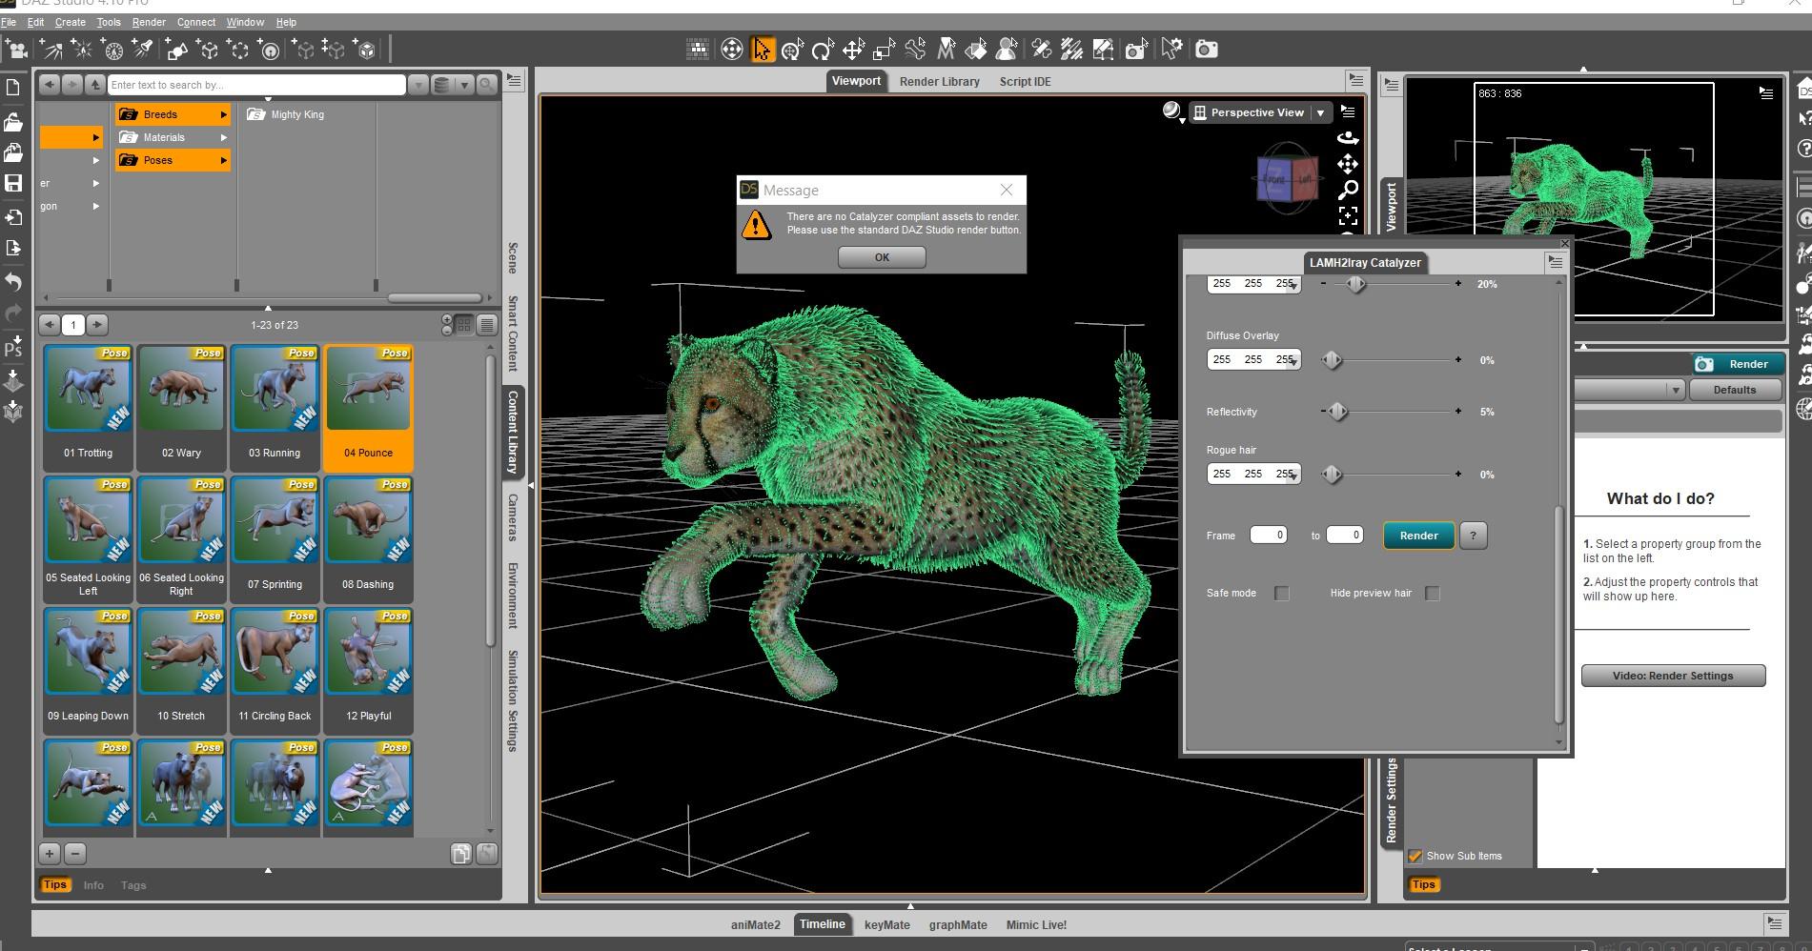
Task: Save the scene with floppy disk icon
Action: (x=13, y=183)
